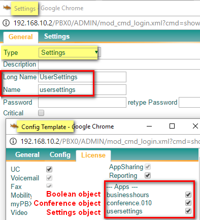Click the Password input field
This screenshot has width=200, height=220.
tap(82, 103)
